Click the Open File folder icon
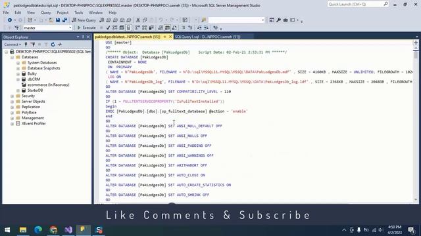Screen dimensions: 421x236 point(51,20)
